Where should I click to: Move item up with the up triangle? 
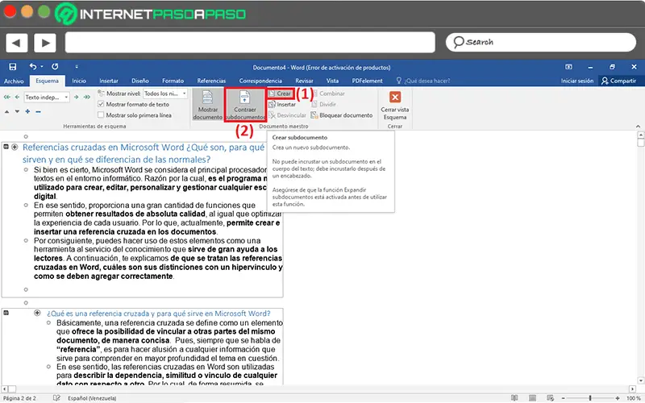(7, 111)
